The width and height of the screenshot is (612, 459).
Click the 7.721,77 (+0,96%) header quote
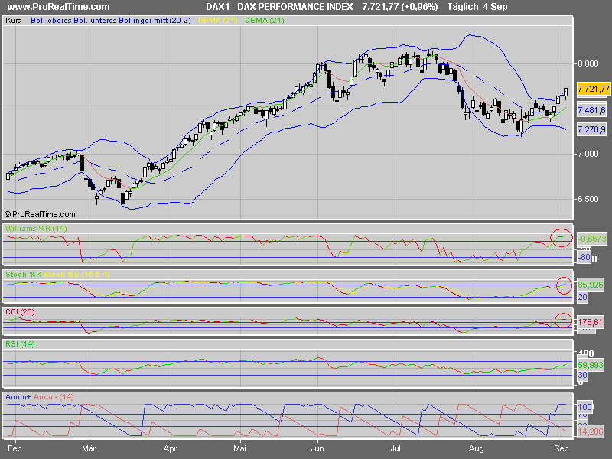[400, 7]
